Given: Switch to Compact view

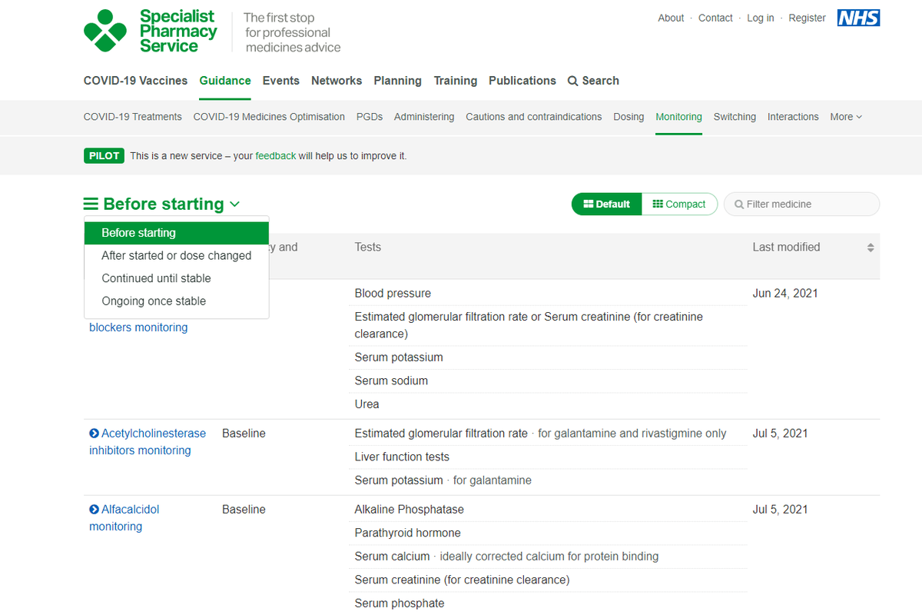Looking at the screenshot, I should (x=679, y=204).
